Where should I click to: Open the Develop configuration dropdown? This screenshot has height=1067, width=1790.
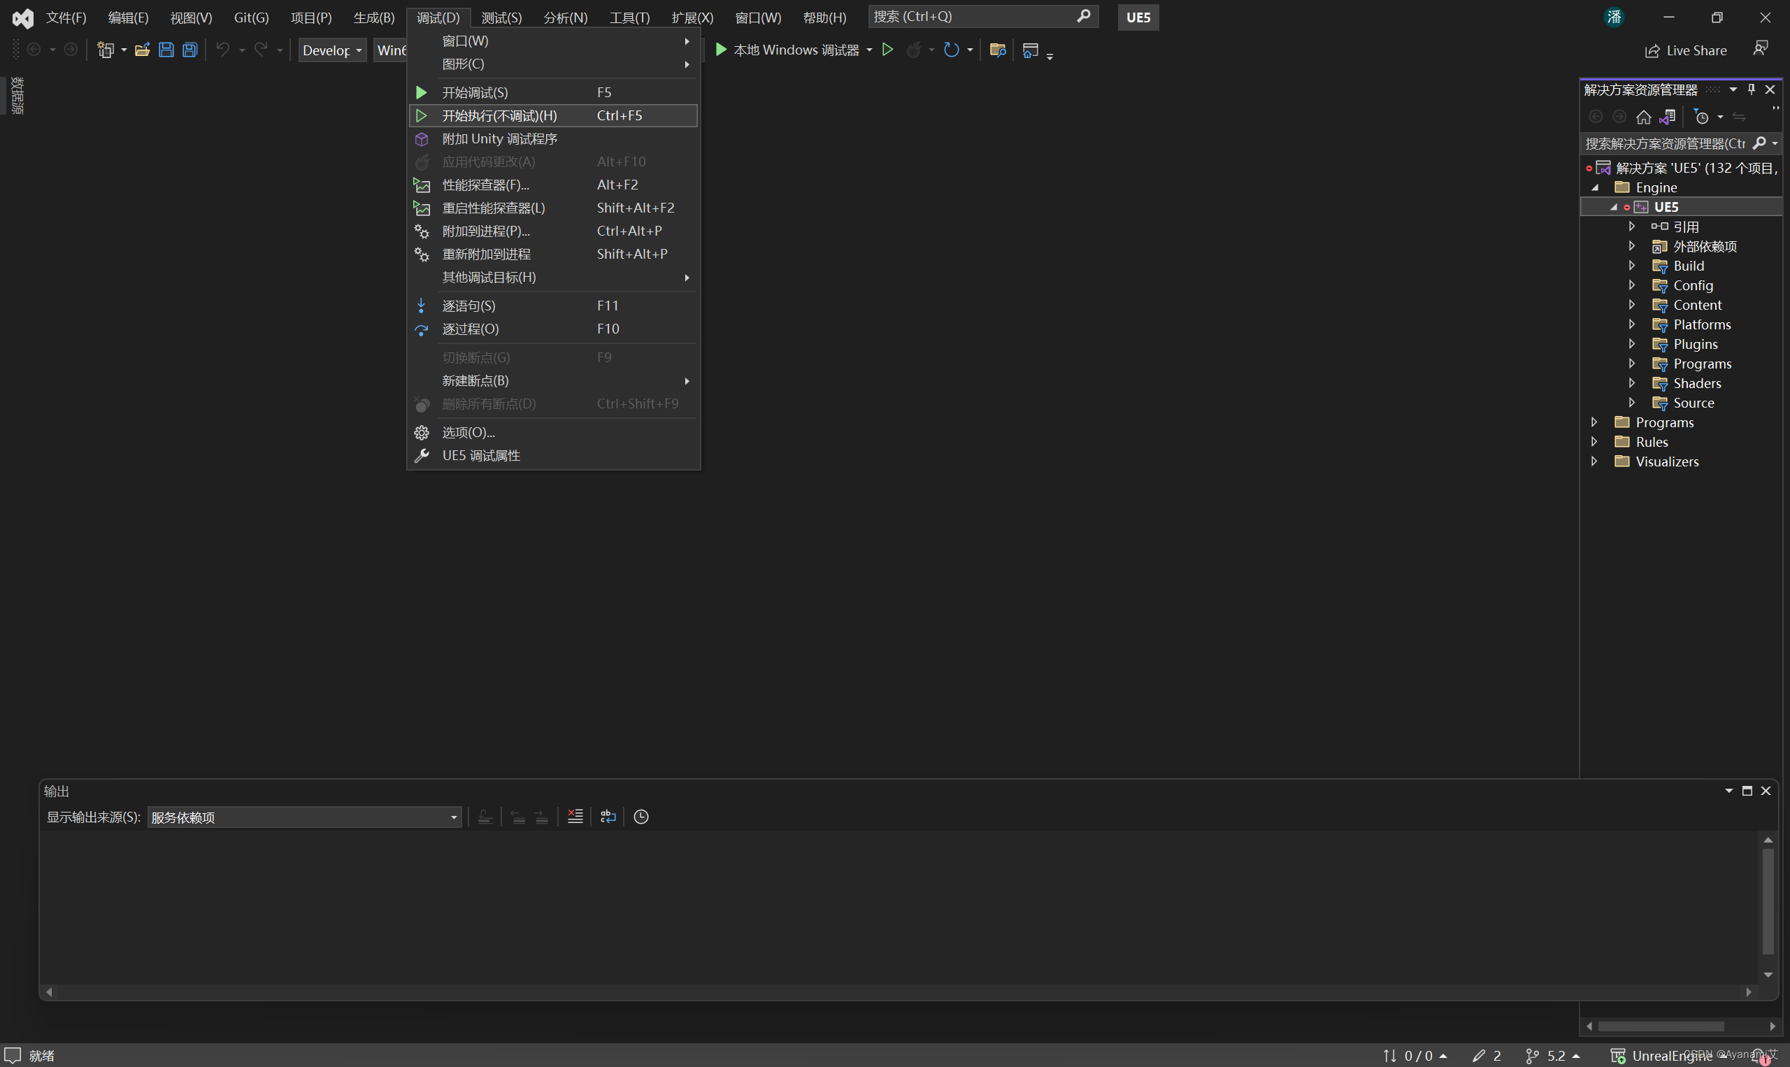click(x=332, y=50)
